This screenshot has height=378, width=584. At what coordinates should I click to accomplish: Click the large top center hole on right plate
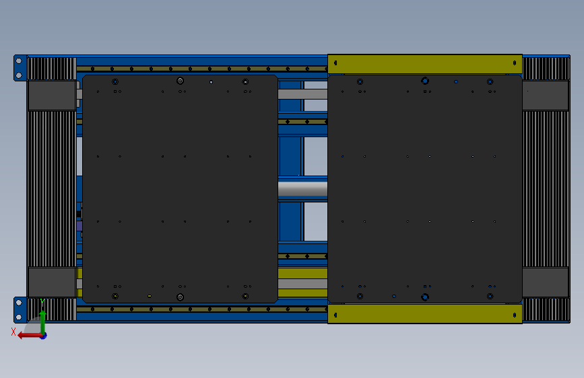point(425,81)
